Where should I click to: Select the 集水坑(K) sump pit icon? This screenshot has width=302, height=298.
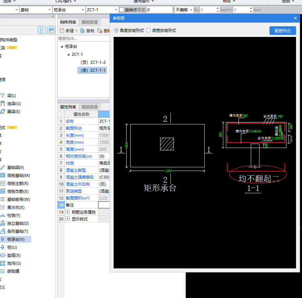click(x=3, y=207)
